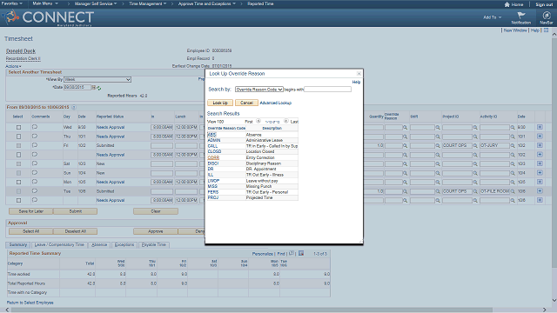Viewport: 557px width, 313px height.
Task: Open Shift lookup magnifier in Thu 10/1 row
Action: [x=438, y=137]
